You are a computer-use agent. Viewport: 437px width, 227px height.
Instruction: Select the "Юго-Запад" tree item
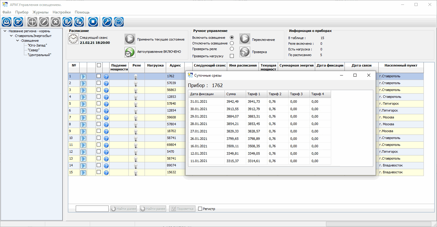(37, 45)
